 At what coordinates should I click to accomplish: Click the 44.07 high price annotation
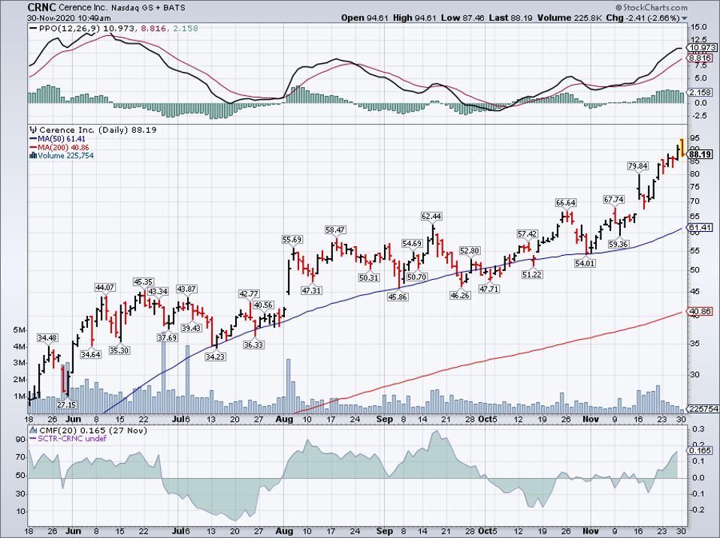(x=104, y=287)
